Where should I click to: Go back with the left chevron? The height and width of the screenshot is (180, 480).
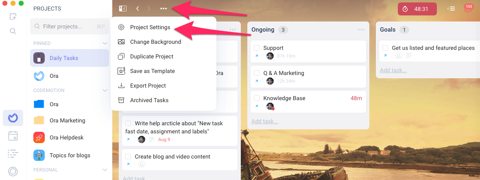[x=137, y=9]
